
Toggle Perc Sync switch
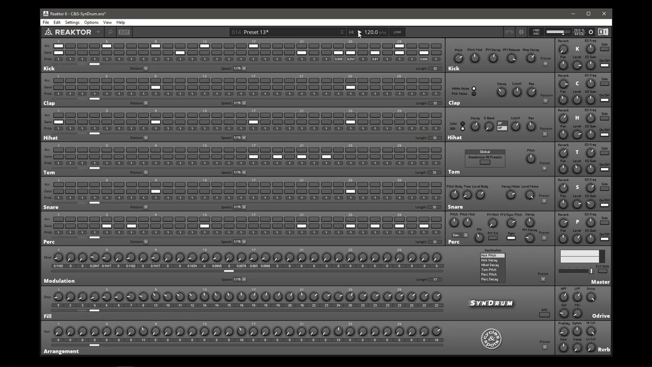(x=511, y=238)
